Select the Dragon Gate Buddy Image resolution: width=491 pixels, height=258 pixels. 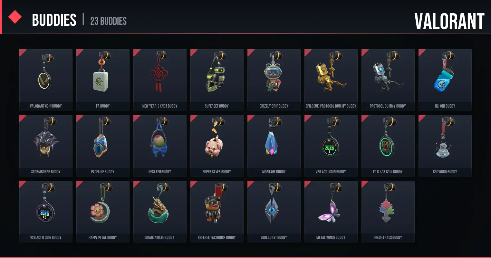pos(160,211)
